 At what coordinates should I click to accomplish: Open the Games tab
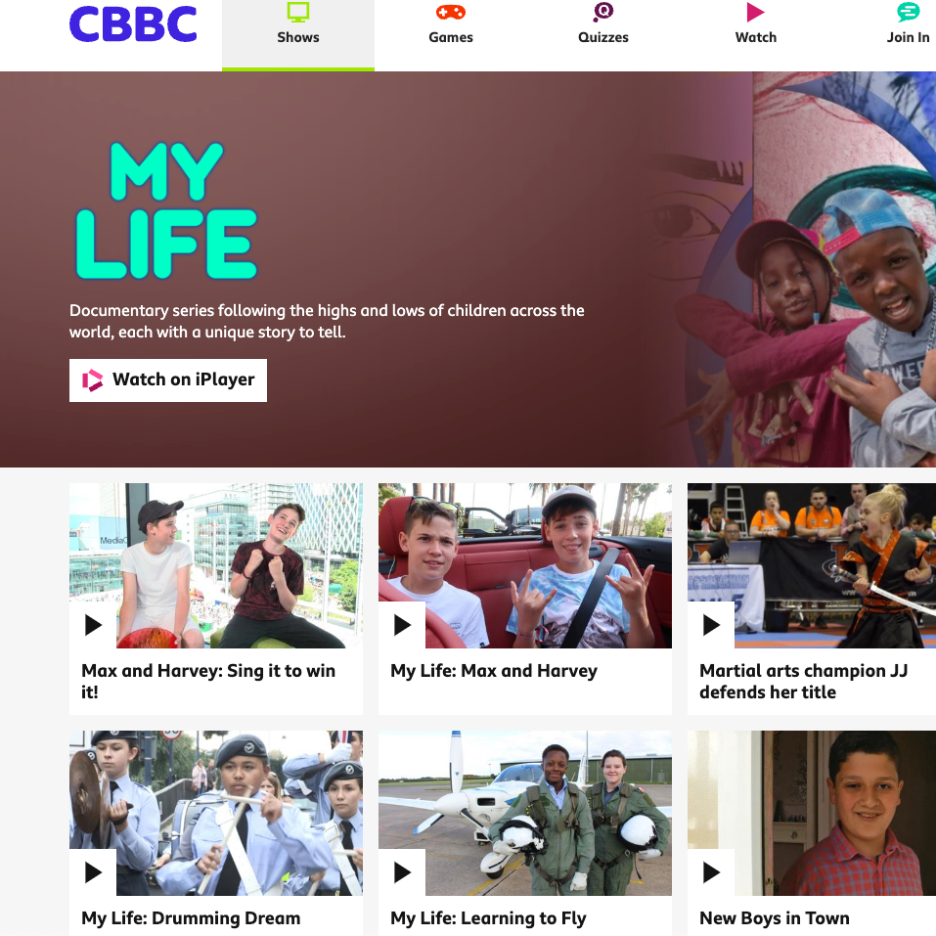(x=451, y=35)
